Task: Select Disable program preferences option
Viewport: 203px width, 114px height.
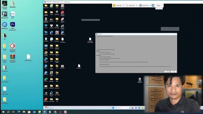Action: coord(98,60)
